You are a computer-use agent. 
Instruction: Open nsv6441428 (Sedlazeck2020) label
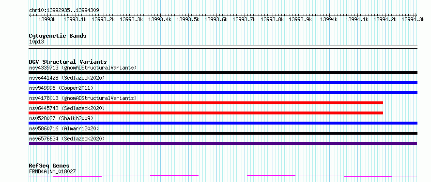pyautogui.click(x=67, y=78)
